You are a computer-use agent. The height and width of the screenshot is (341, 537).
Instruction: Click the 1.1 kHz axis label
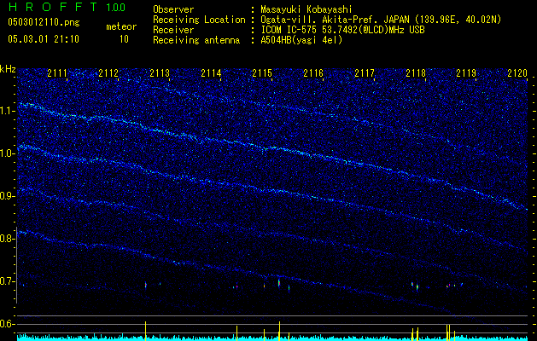click(8, 111)
